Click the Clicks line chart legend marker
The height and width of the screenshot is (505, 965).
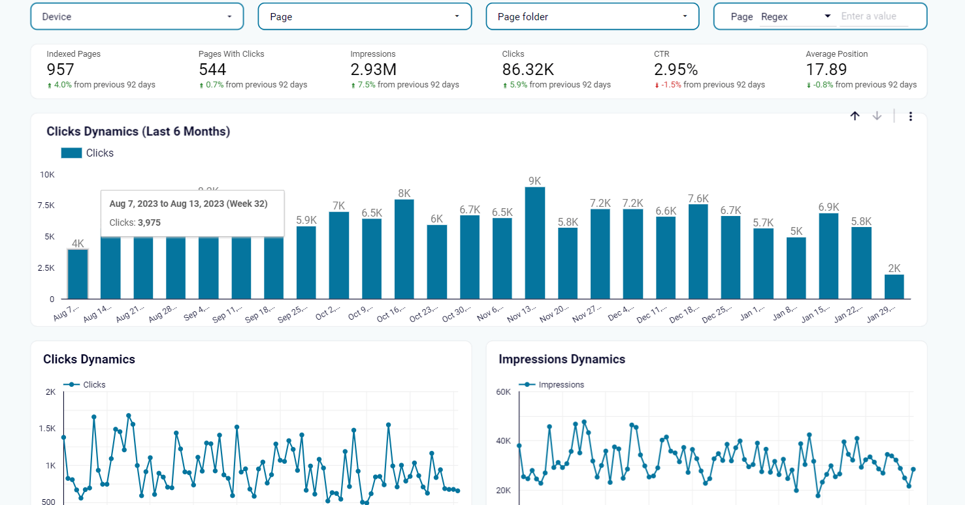point(71,385)
